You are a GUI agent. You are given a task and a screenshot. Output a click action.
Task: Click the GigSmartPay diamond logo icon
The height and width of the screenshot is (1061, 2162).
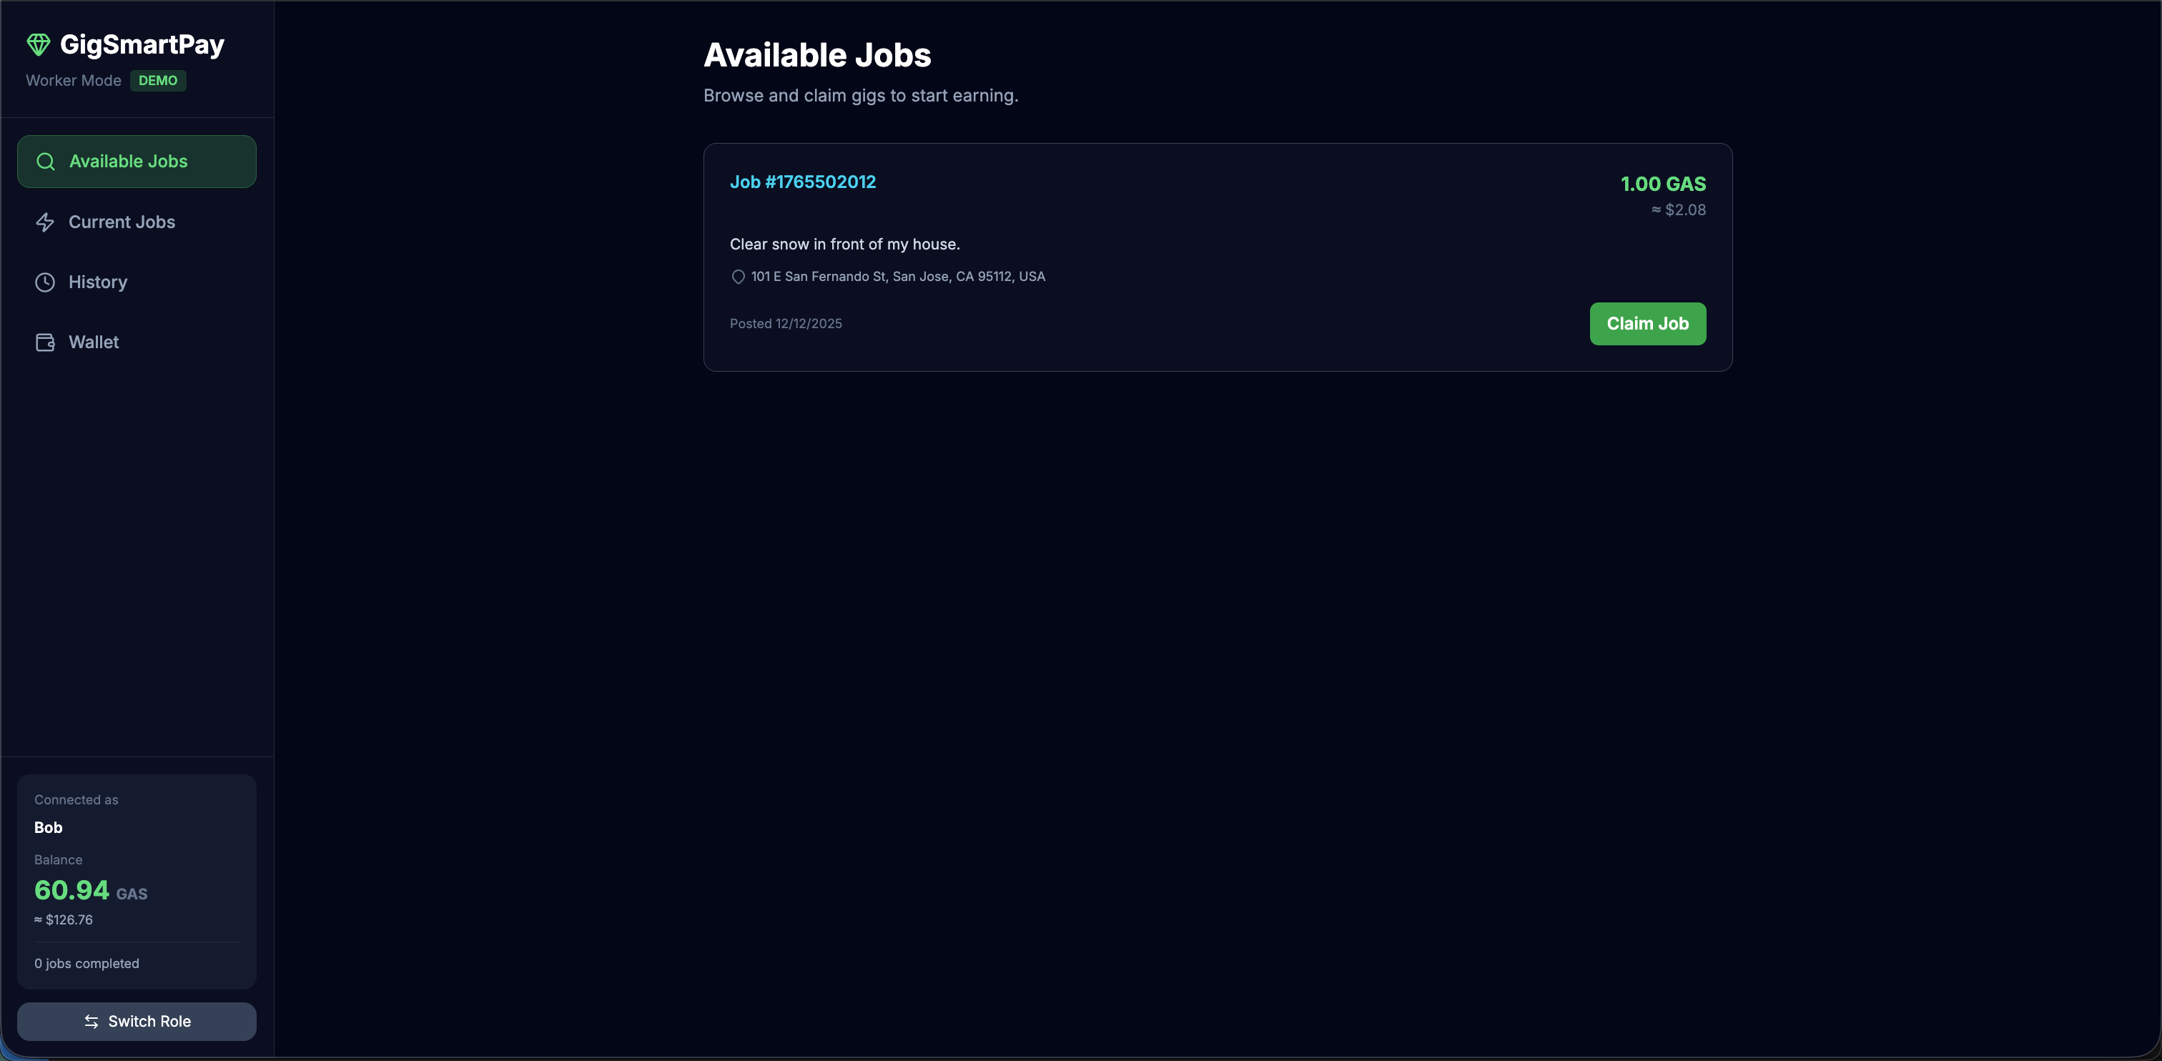pos(39,44)
